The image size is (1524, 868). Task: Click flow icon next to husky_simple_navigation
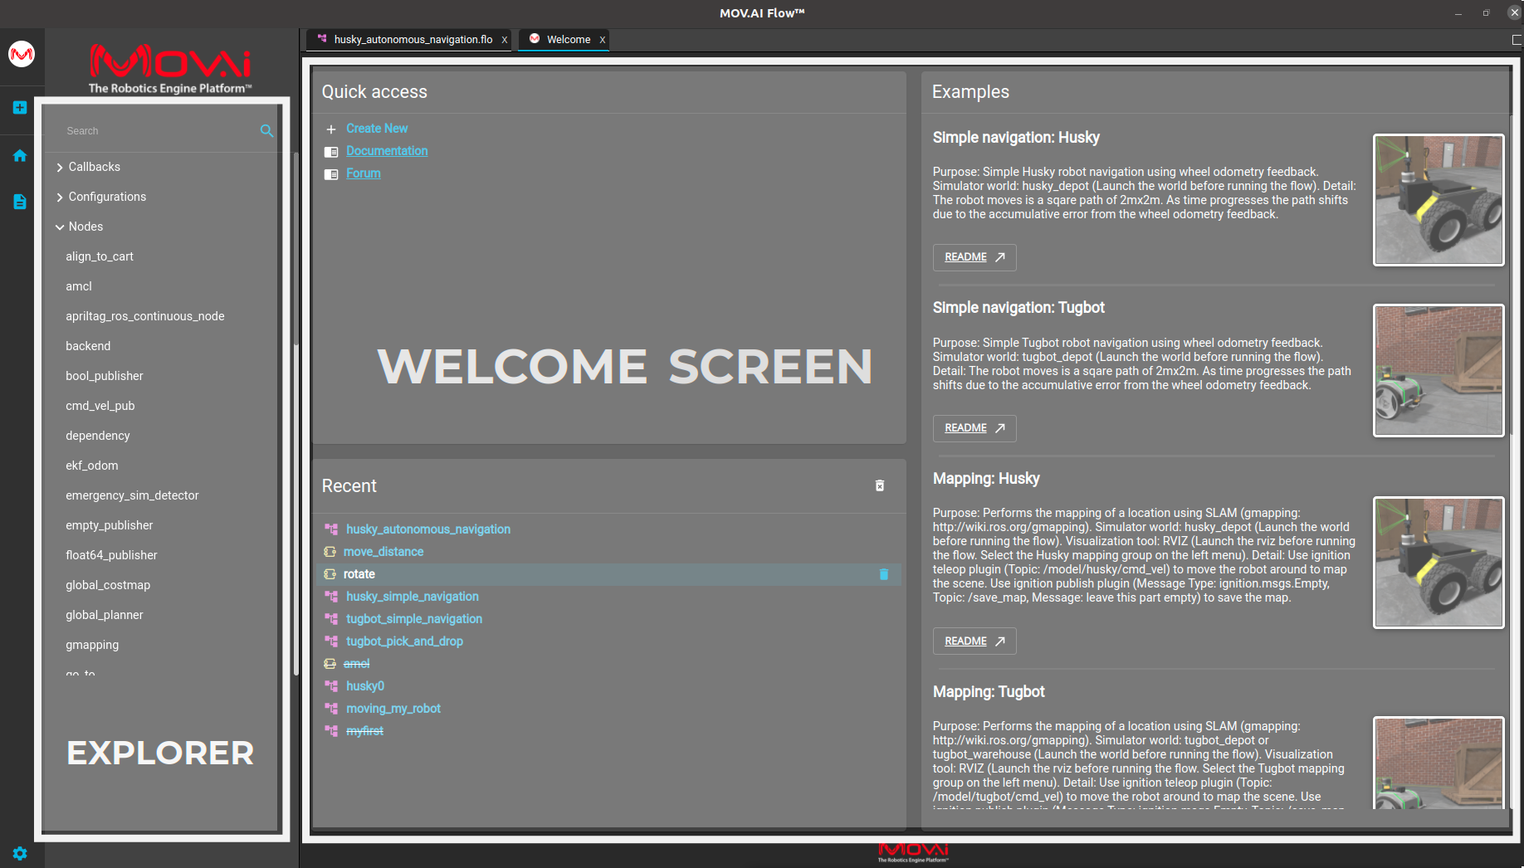[331, 597]
